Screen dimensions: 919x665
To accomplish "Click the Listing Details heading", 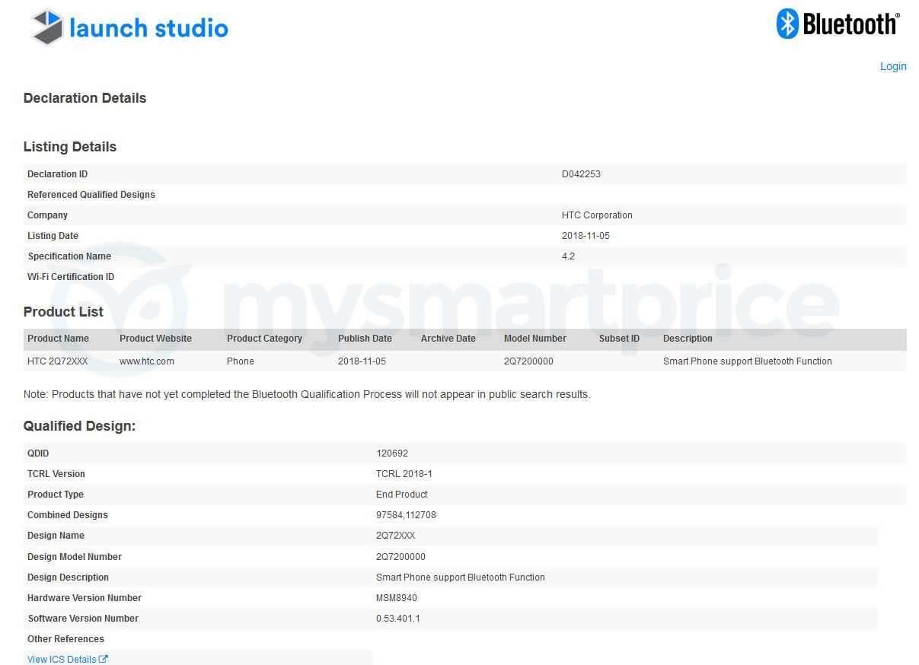I will [70, 147].
